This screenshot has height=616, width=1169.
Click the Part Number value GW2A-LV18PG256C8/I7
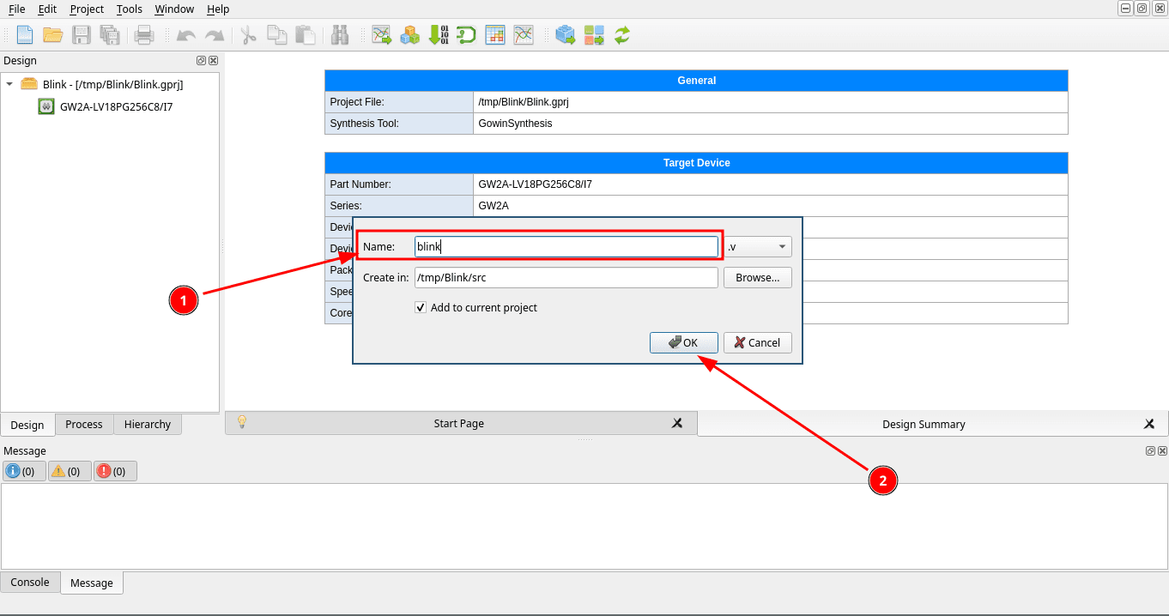(771, 184)
